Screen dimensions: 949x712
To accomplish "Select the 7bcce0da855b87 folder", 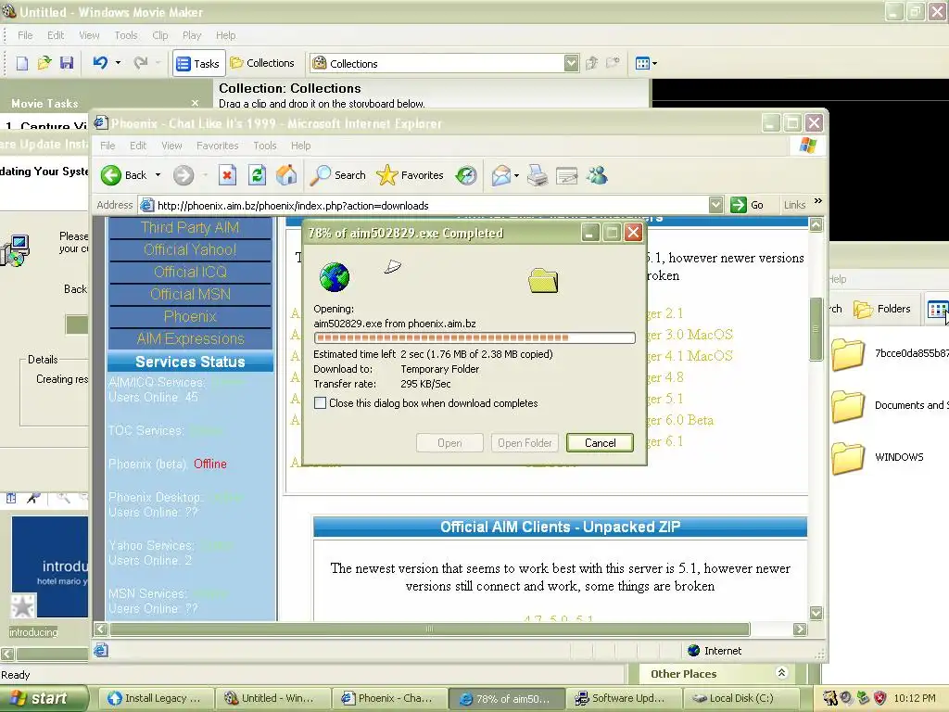I will [890, 353].
